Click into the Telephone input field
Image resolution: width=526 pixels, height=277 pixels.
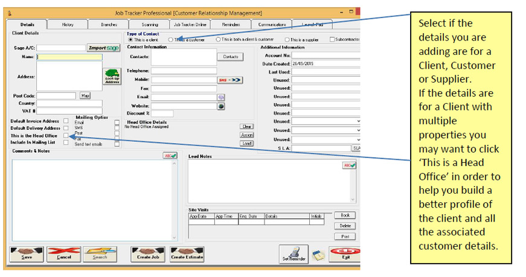pos(184,71)
